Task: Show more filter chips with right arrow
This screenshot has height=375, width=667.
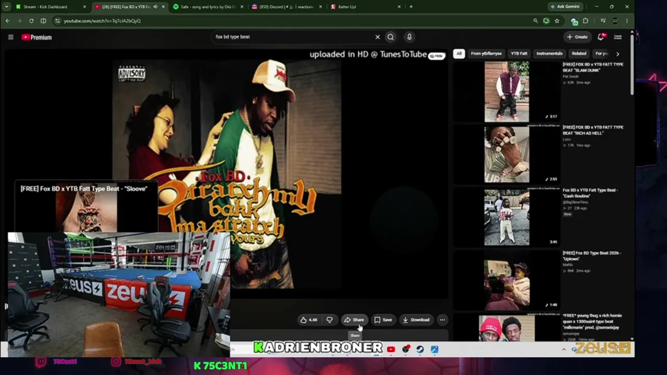Action: (x=617, y=54)
